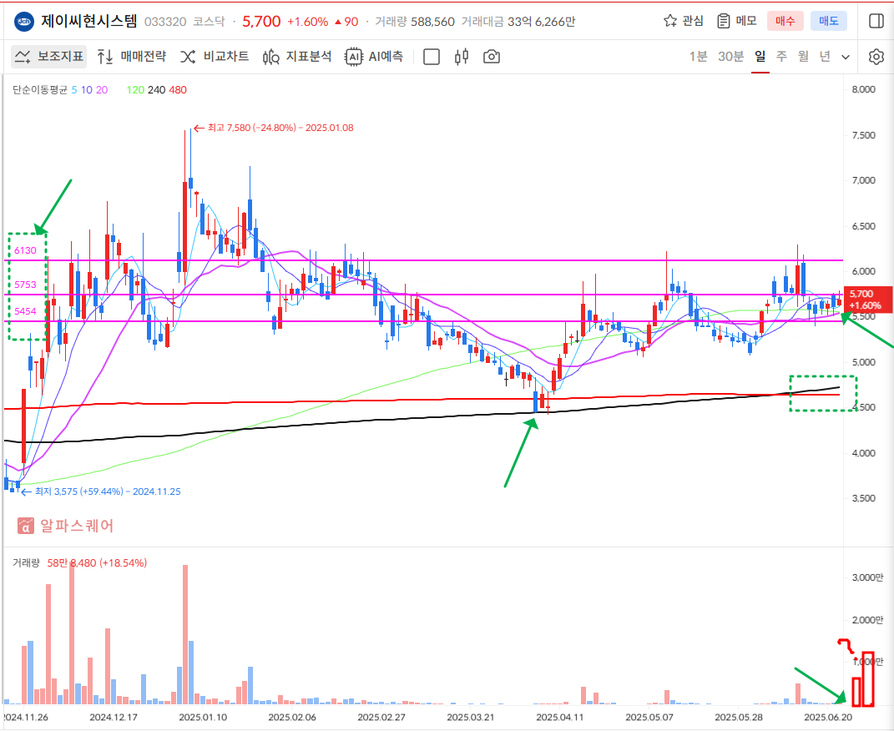Select the 주 weekly timeframe

pyautogui.click(x=781, y=57)
